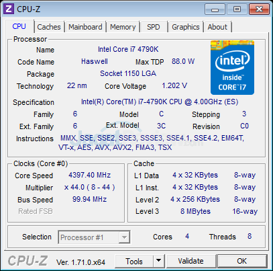
Task: Click the version text Ver. 1.71.0.x64
Action: [80, 262]
